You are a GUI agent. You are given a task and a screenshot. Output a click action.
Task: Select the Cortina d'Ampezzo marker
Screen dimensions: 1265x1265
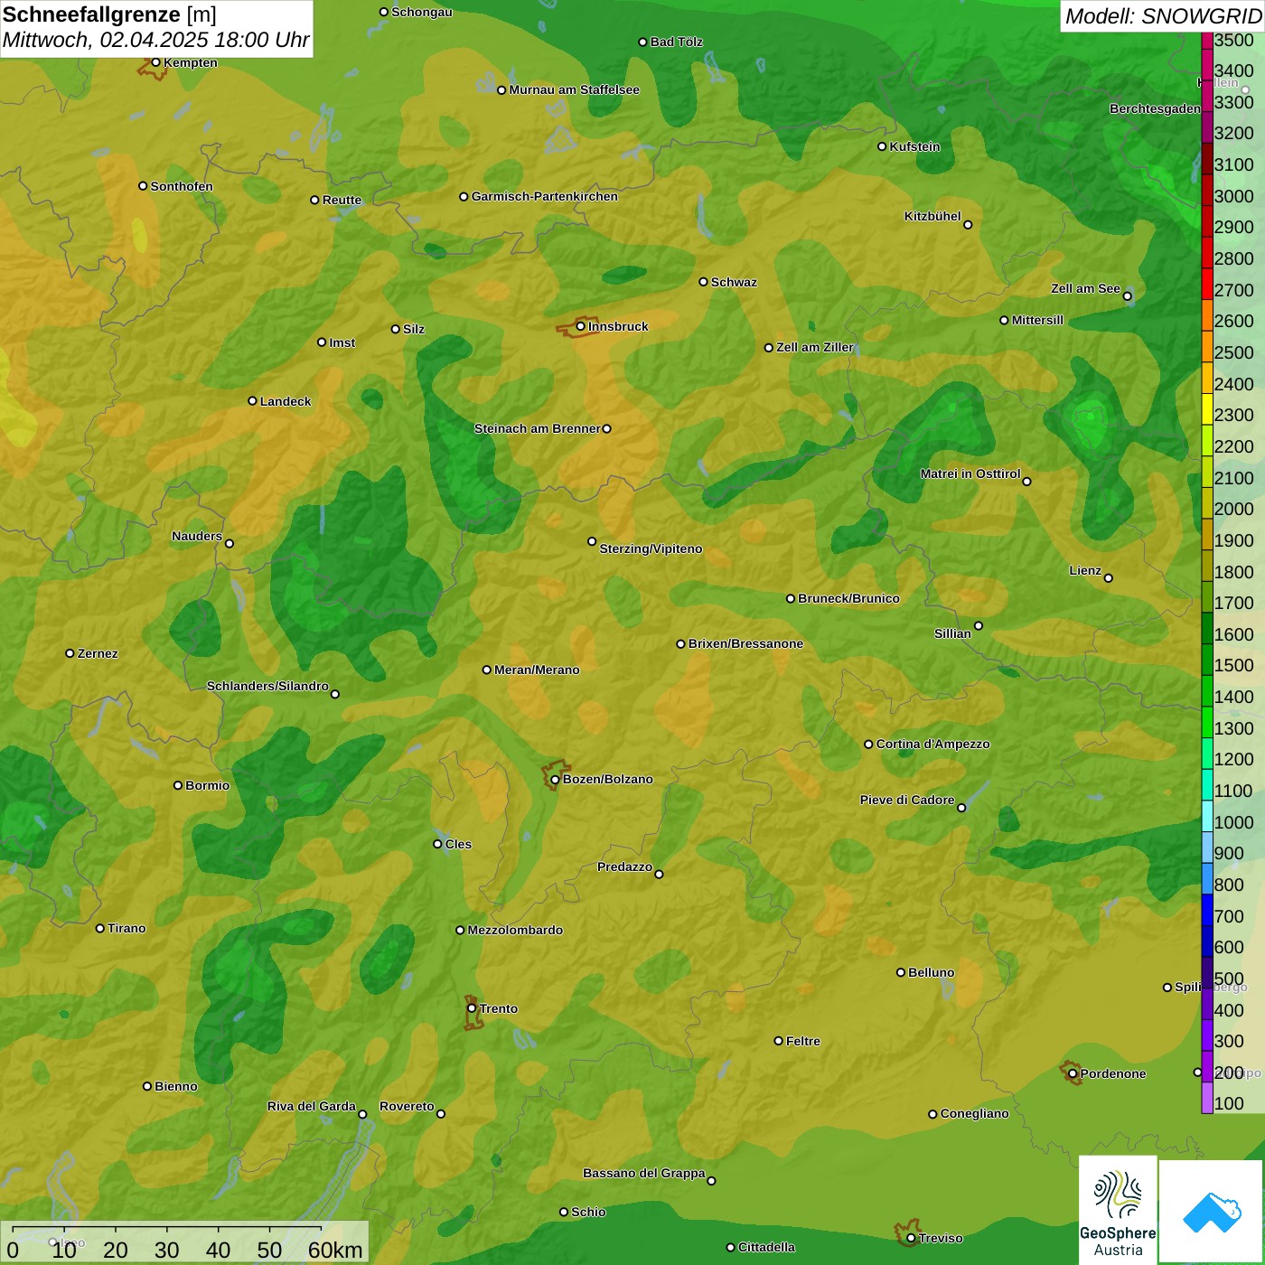[x=868, y=745]
